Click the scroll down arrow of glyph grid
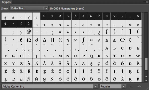 [146, 80]
